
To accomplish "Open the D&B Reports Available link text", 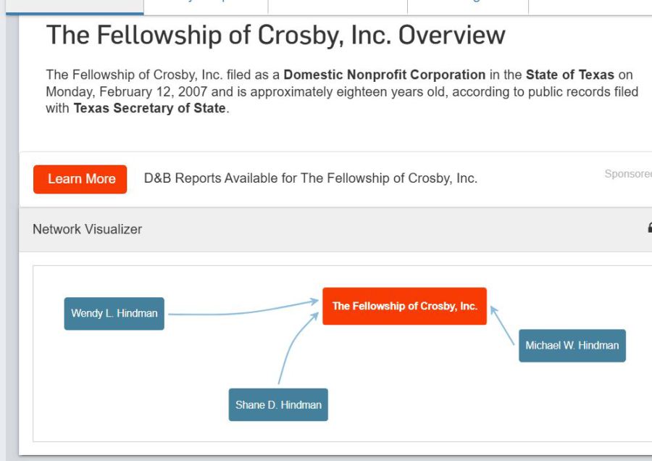I will (310, 178).
